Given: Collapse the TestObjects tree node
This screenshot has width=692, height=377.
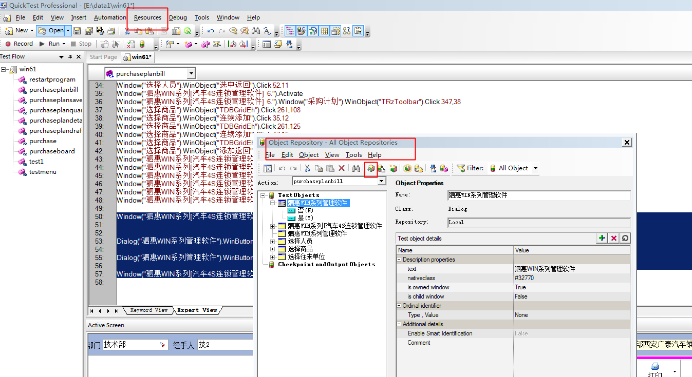Looking at the screenshot, I should 263,195.
